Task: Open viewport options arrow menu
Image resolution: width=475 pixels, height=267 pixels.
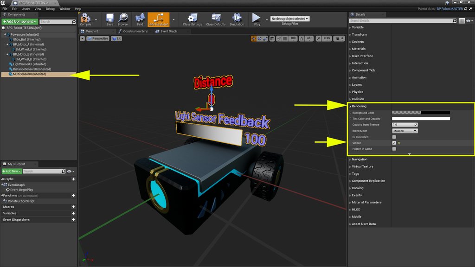Action: 83,38
